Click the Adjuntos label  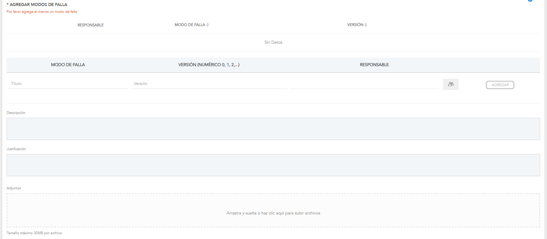click(x=14, y=188)
